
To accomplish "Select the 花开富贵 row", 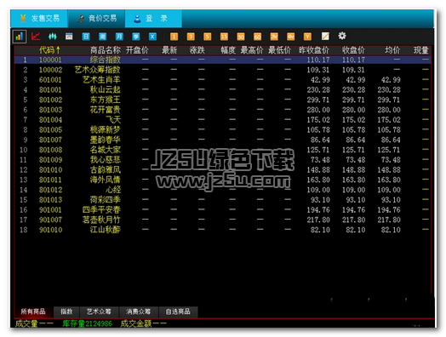I will pos(223,110).
